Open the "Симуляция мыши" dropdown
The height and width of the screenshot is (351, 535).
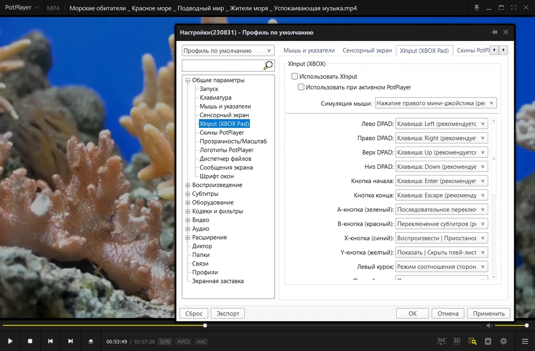tap(436, 103)
